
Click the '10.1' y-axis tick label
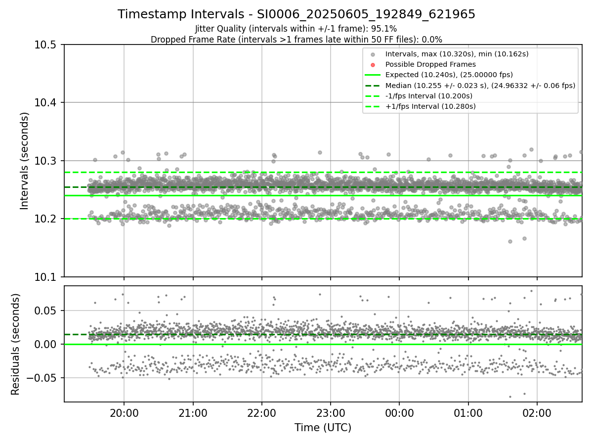[46, 276]
